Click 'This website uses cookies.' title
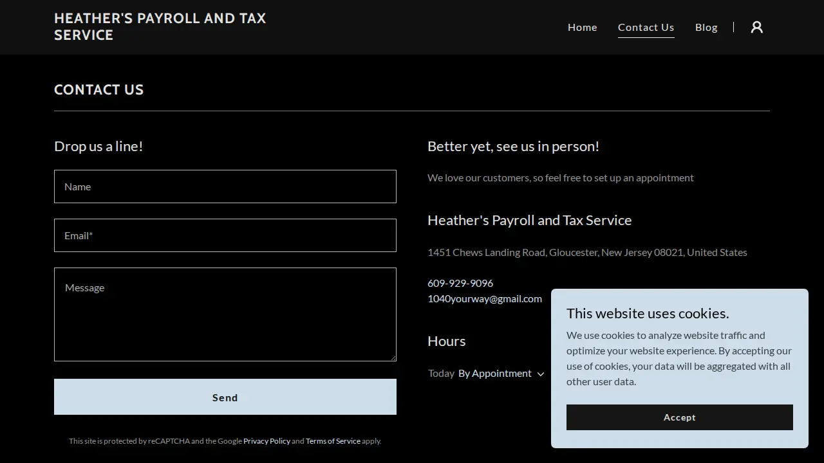This screenshot has height=463, width=824. point(648,313)
